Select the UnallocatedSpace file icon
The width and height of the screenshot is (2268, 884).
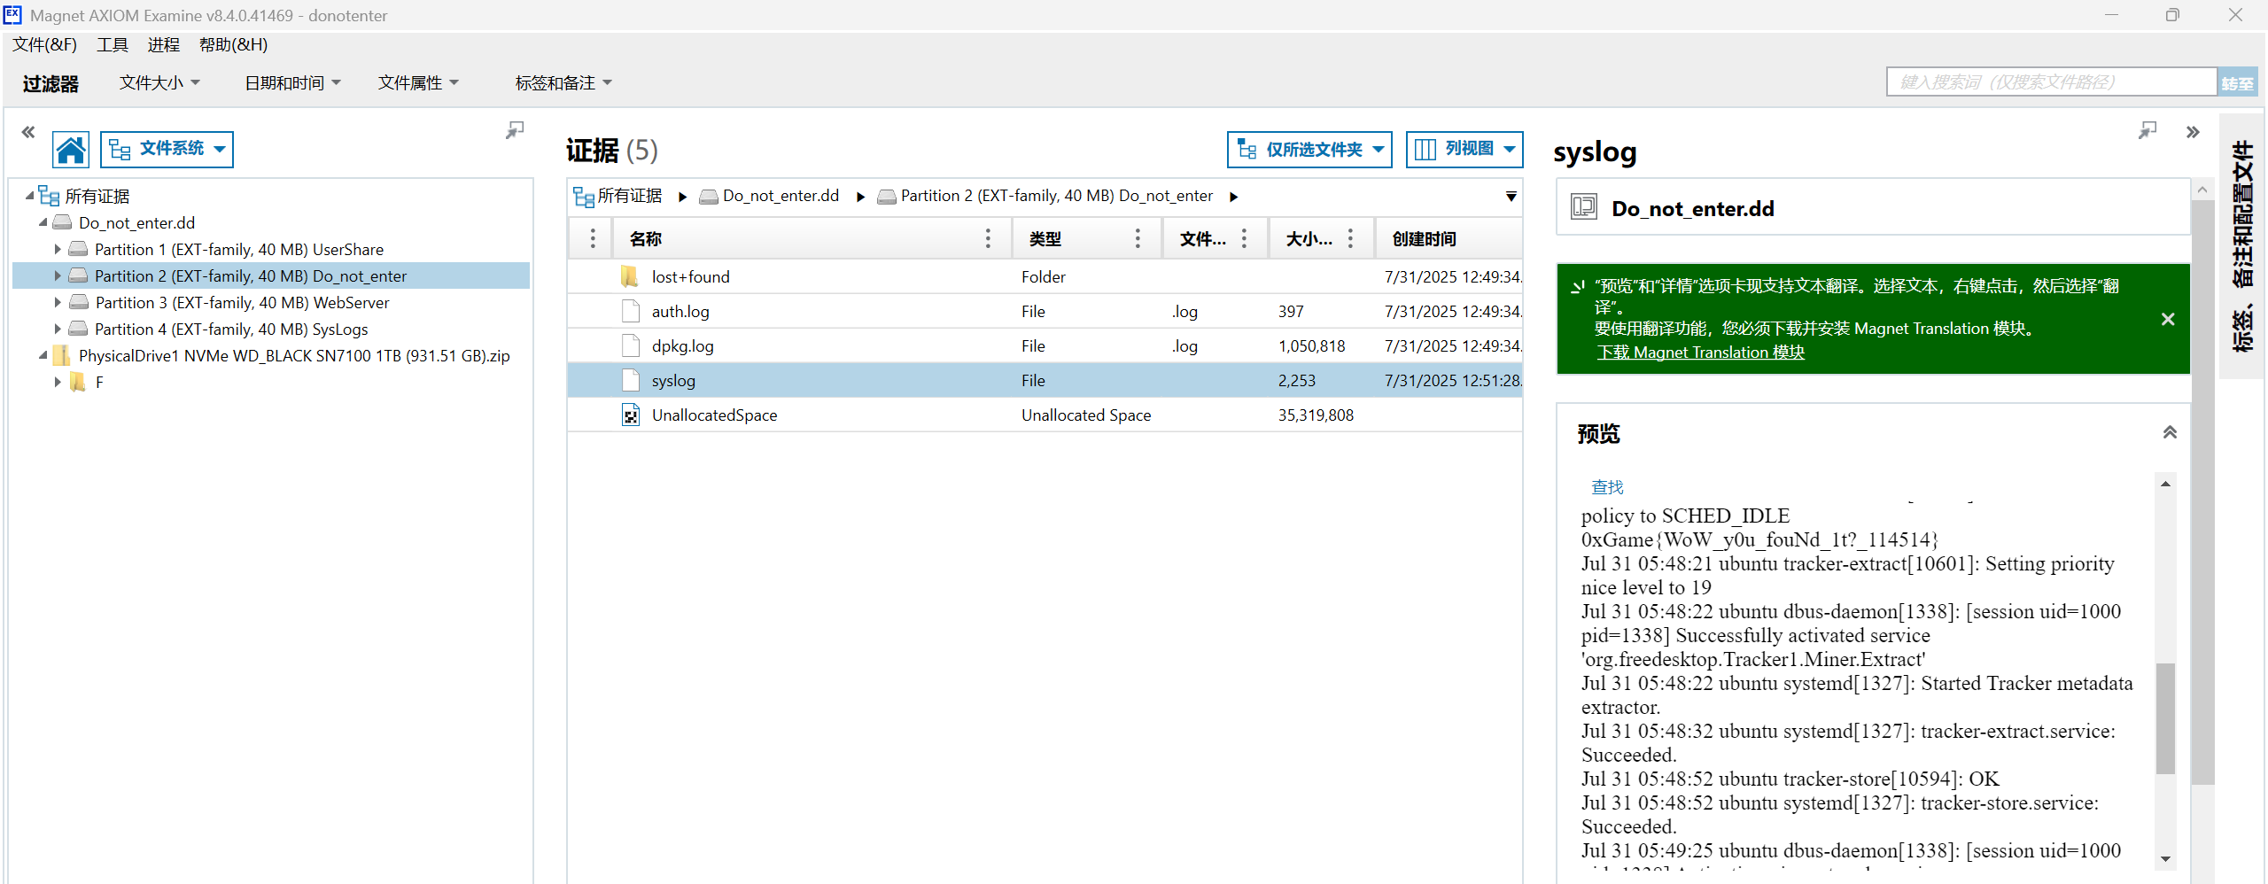[631, 415]
